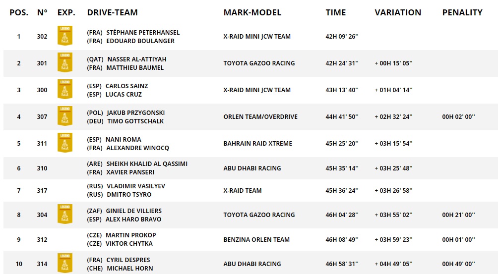Open the Legend badge in Przygonski's row

65,116
